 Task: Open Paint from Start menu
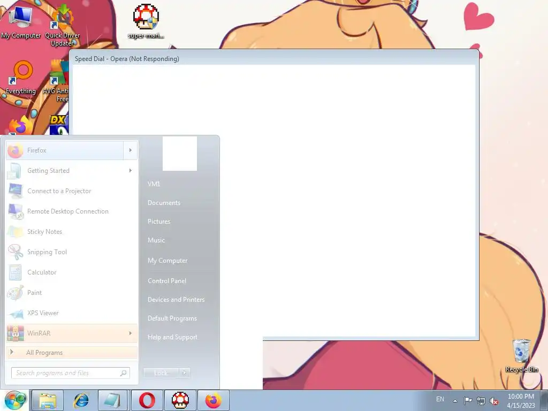[72, 293]
